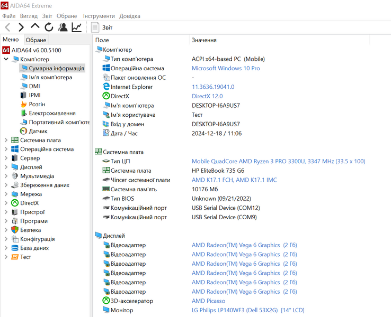Click the user silhouette toolbar icon

[63, 27]
